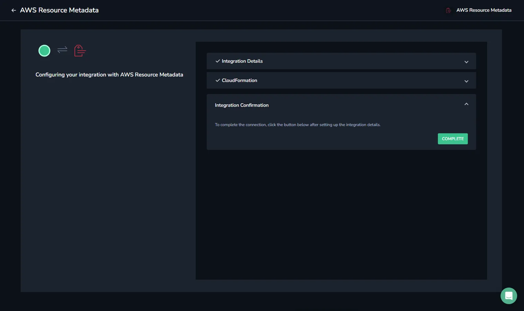
Task: Click the small tag icon in header
Action: click(x=449, y=10)
